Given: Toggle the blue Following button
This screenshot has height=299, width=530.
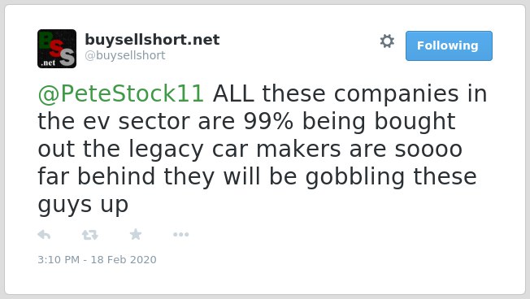Looking at the screenshot, I should pyautogui.click(x=449, y=46).
